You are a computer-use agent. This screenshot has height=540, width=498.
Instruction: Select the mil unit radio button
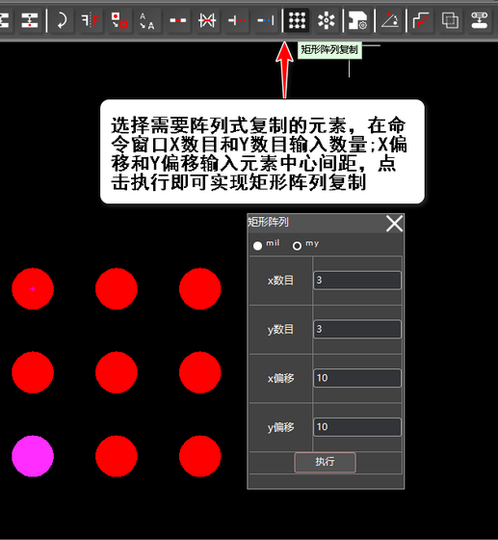pyautogui.click(x=257, y=246)
